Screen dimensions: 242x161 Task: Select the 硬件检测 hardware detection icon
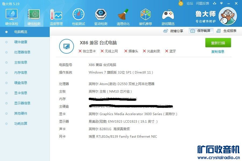point(34,17)
